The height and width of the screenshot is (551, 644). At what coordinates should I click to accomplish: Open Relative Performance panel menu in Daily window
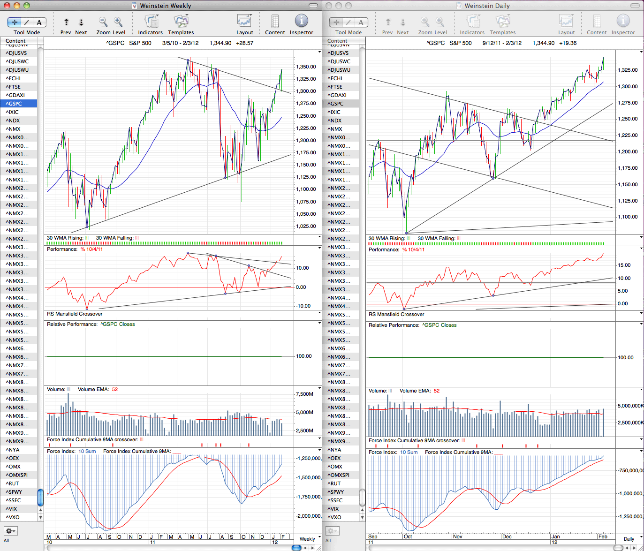tap(641, 324)
